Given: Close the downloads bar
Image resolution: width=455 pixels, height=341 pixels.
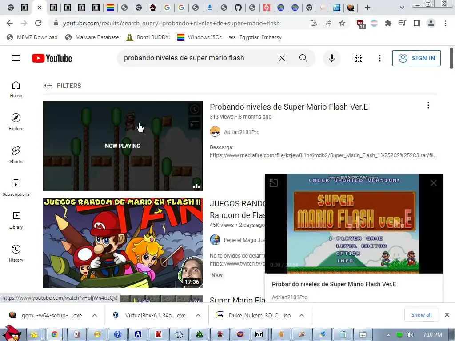Looking at the screenshot, I should 447,315.
